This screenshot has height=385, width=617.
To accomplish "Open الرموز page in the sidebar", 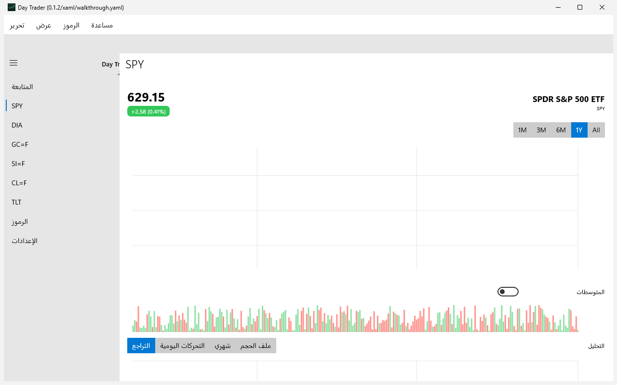I will coord(62,221).
